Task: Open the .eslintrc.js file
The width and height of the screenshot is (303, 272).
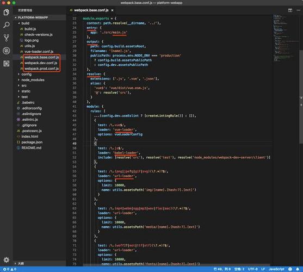Action: (40, 119)
